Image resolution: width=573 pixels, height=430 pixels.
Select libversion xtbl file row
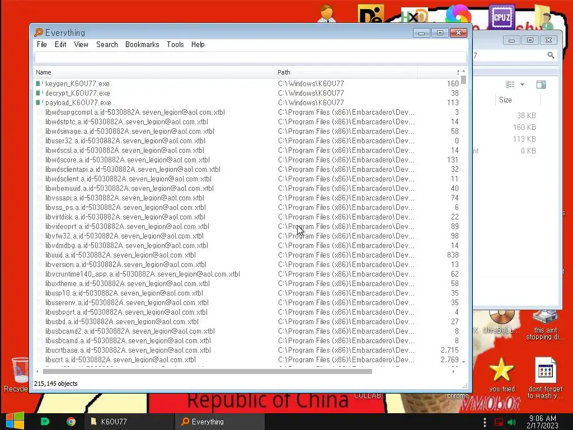tap(247, 264)
